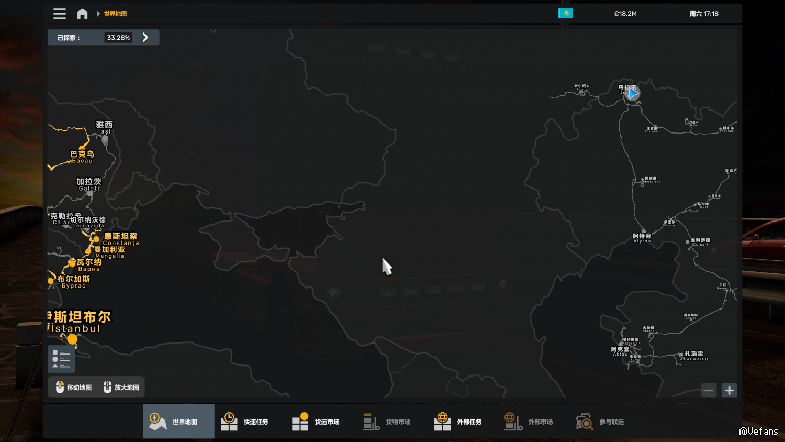The width and height of the screenshot is (785, 442).
Task: Open the 外部市场 external market
Action: point(530,422)
